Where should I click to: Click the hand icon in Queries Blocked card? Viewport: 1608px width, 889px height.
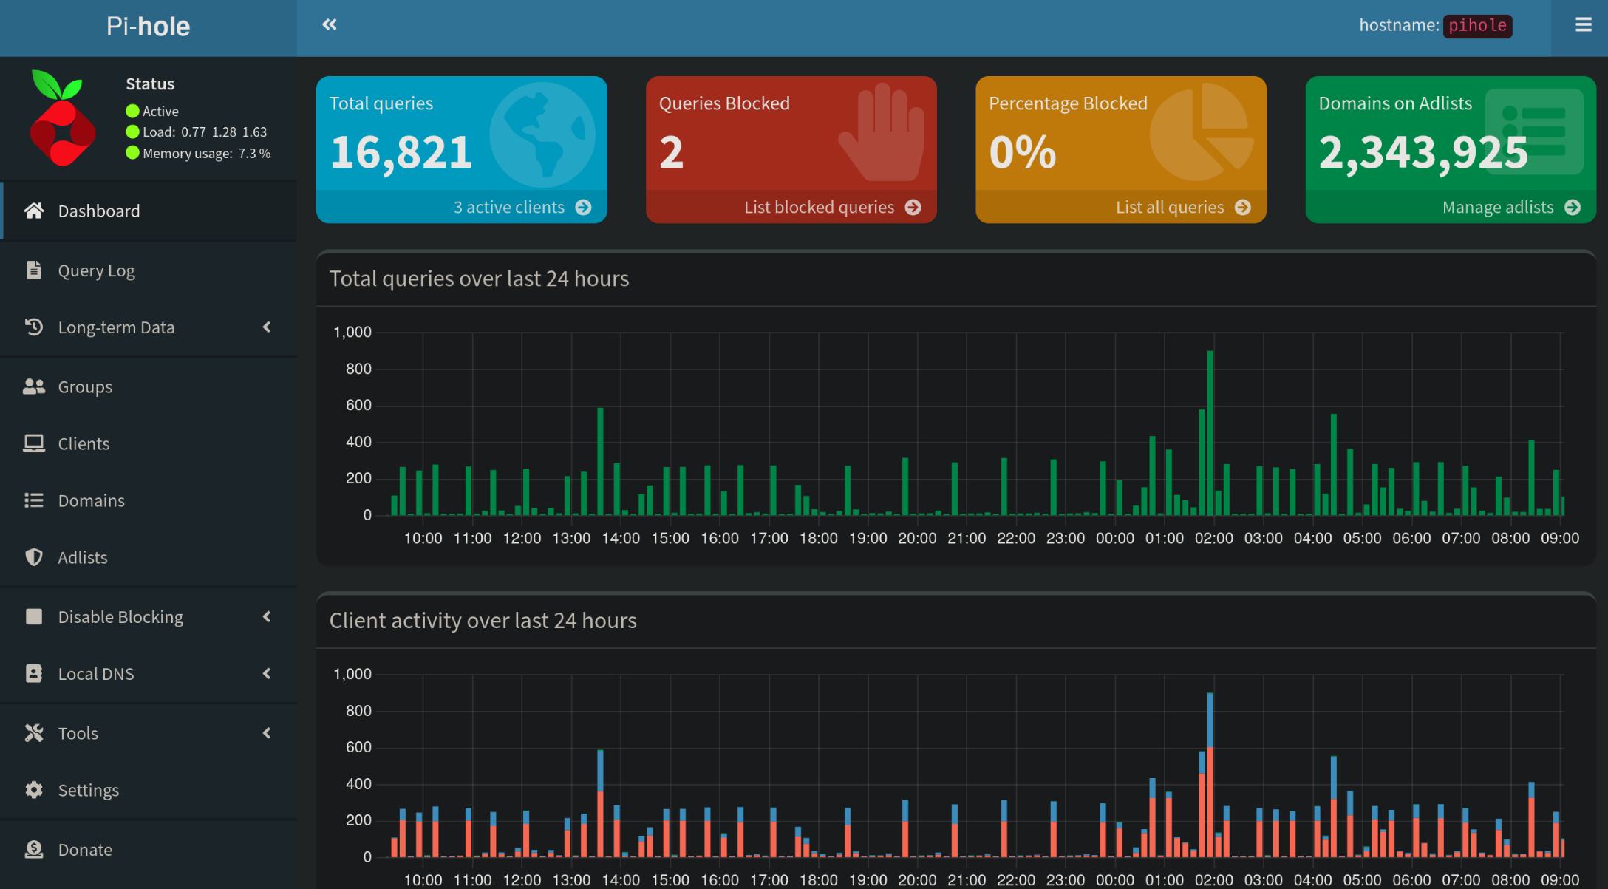tap(882, 132)
